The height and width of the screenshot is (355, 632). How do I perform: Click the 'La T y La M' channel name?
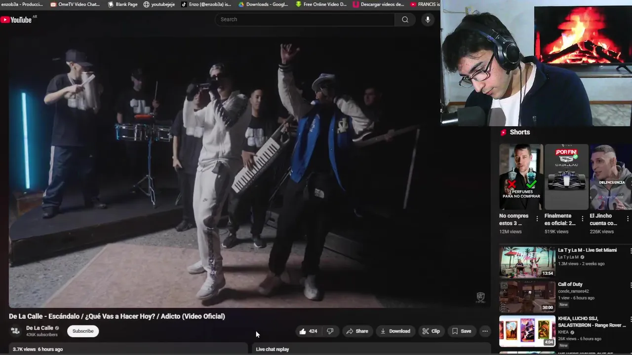tap(568, 257)
